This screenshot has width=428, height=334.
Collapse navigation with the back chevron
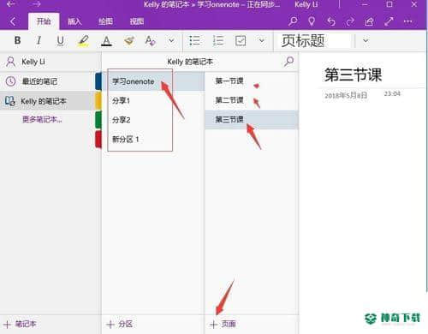(x=13, y=21)
